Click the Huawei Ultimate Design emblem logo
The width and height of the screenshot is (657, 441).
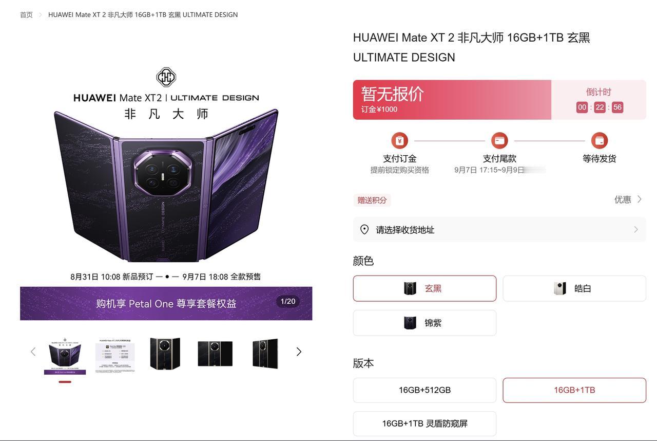click(x=166, y=77)
